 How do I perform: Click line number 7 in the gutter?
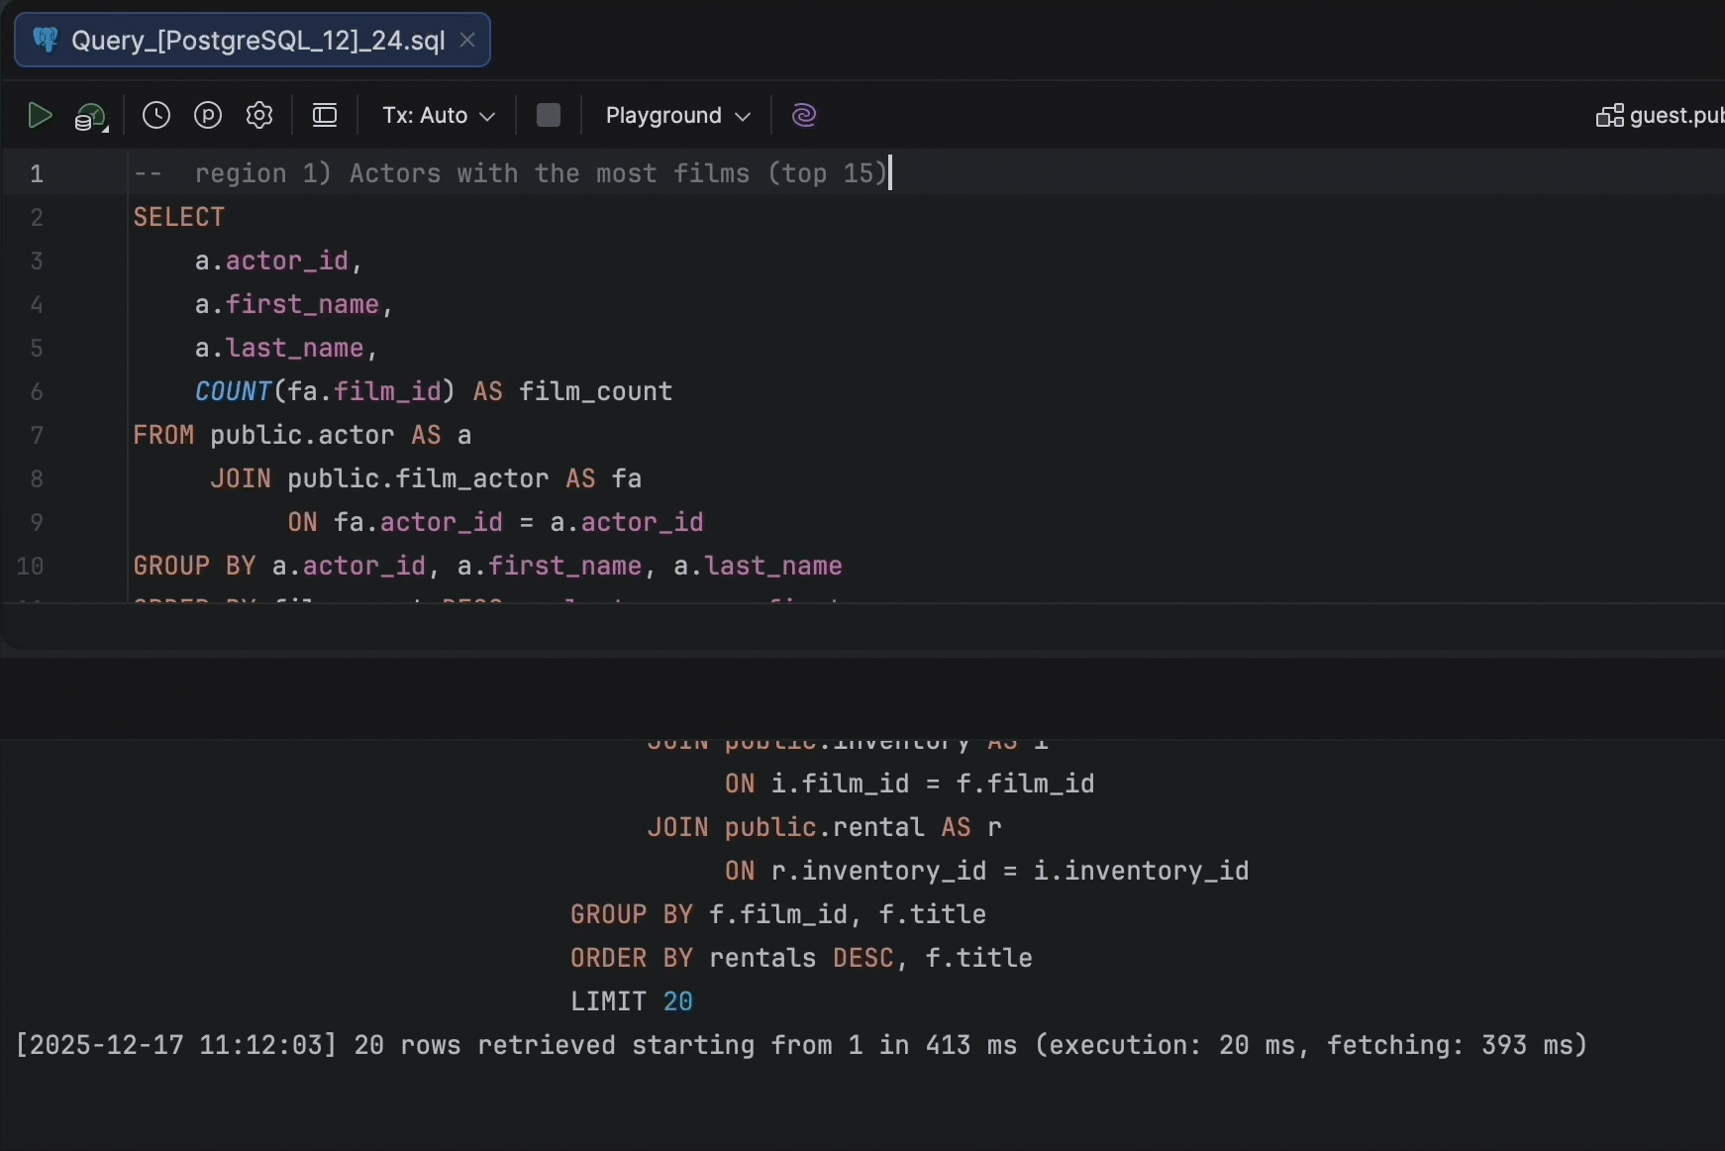tap(37, 436)
